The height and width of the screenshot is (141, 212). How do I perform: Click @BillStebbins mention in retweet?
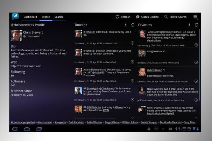click(94, 107)
